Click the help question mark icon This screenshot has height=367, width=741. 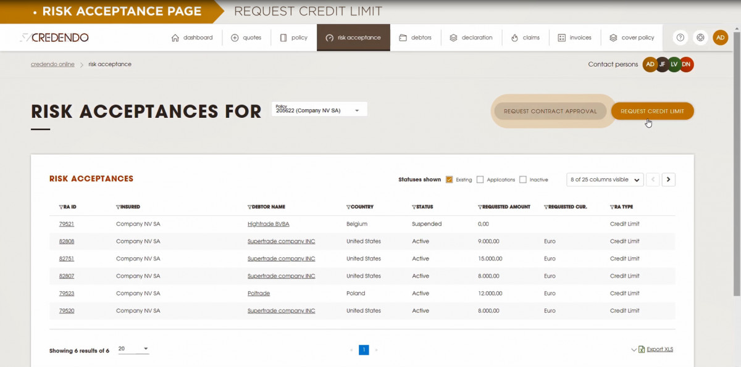pyautogui.click(x=680, y=38)
